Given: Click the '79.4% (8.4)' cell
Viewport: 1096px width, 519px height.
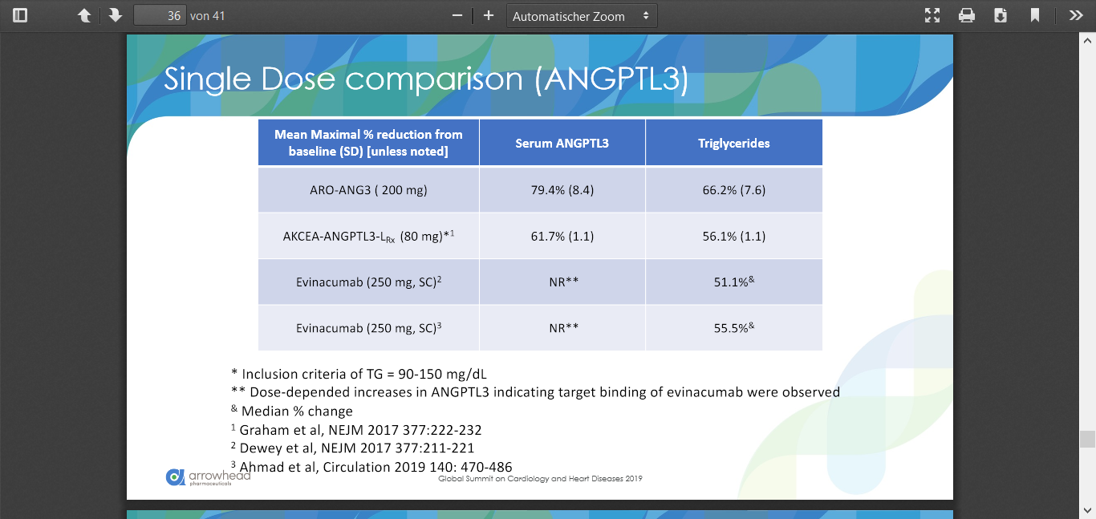Looking at the screenshot, I should tap(562, 190).
